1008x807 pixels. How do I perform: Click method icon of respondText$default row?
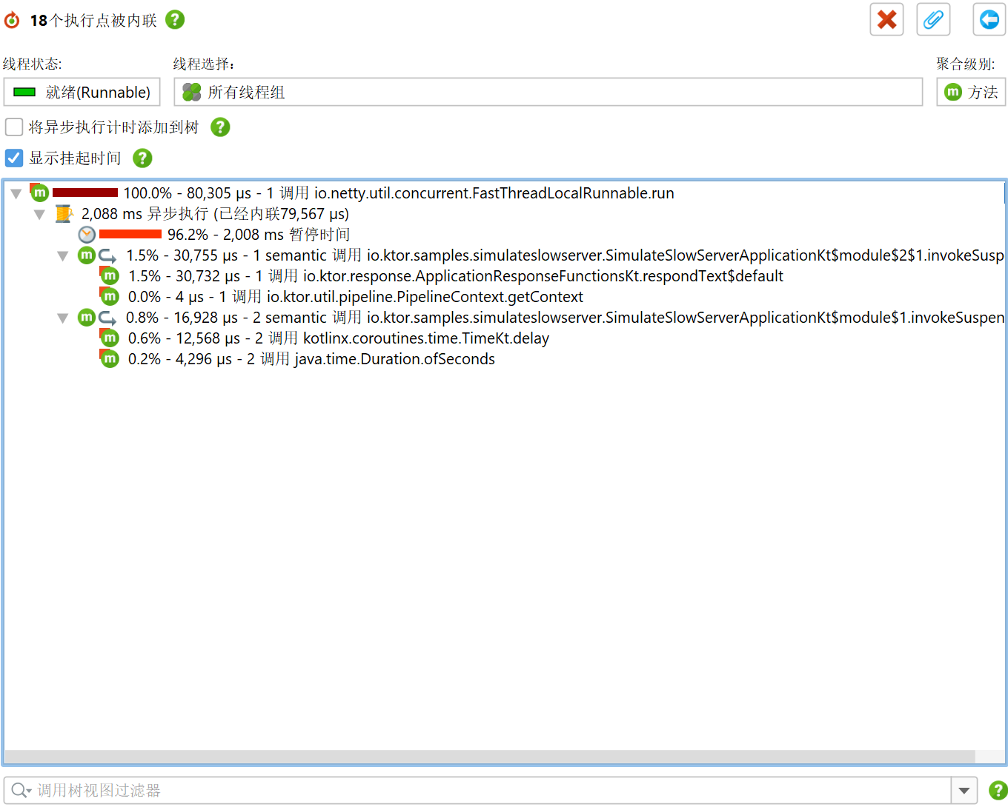pyautogui.click(x=110, y=276)
